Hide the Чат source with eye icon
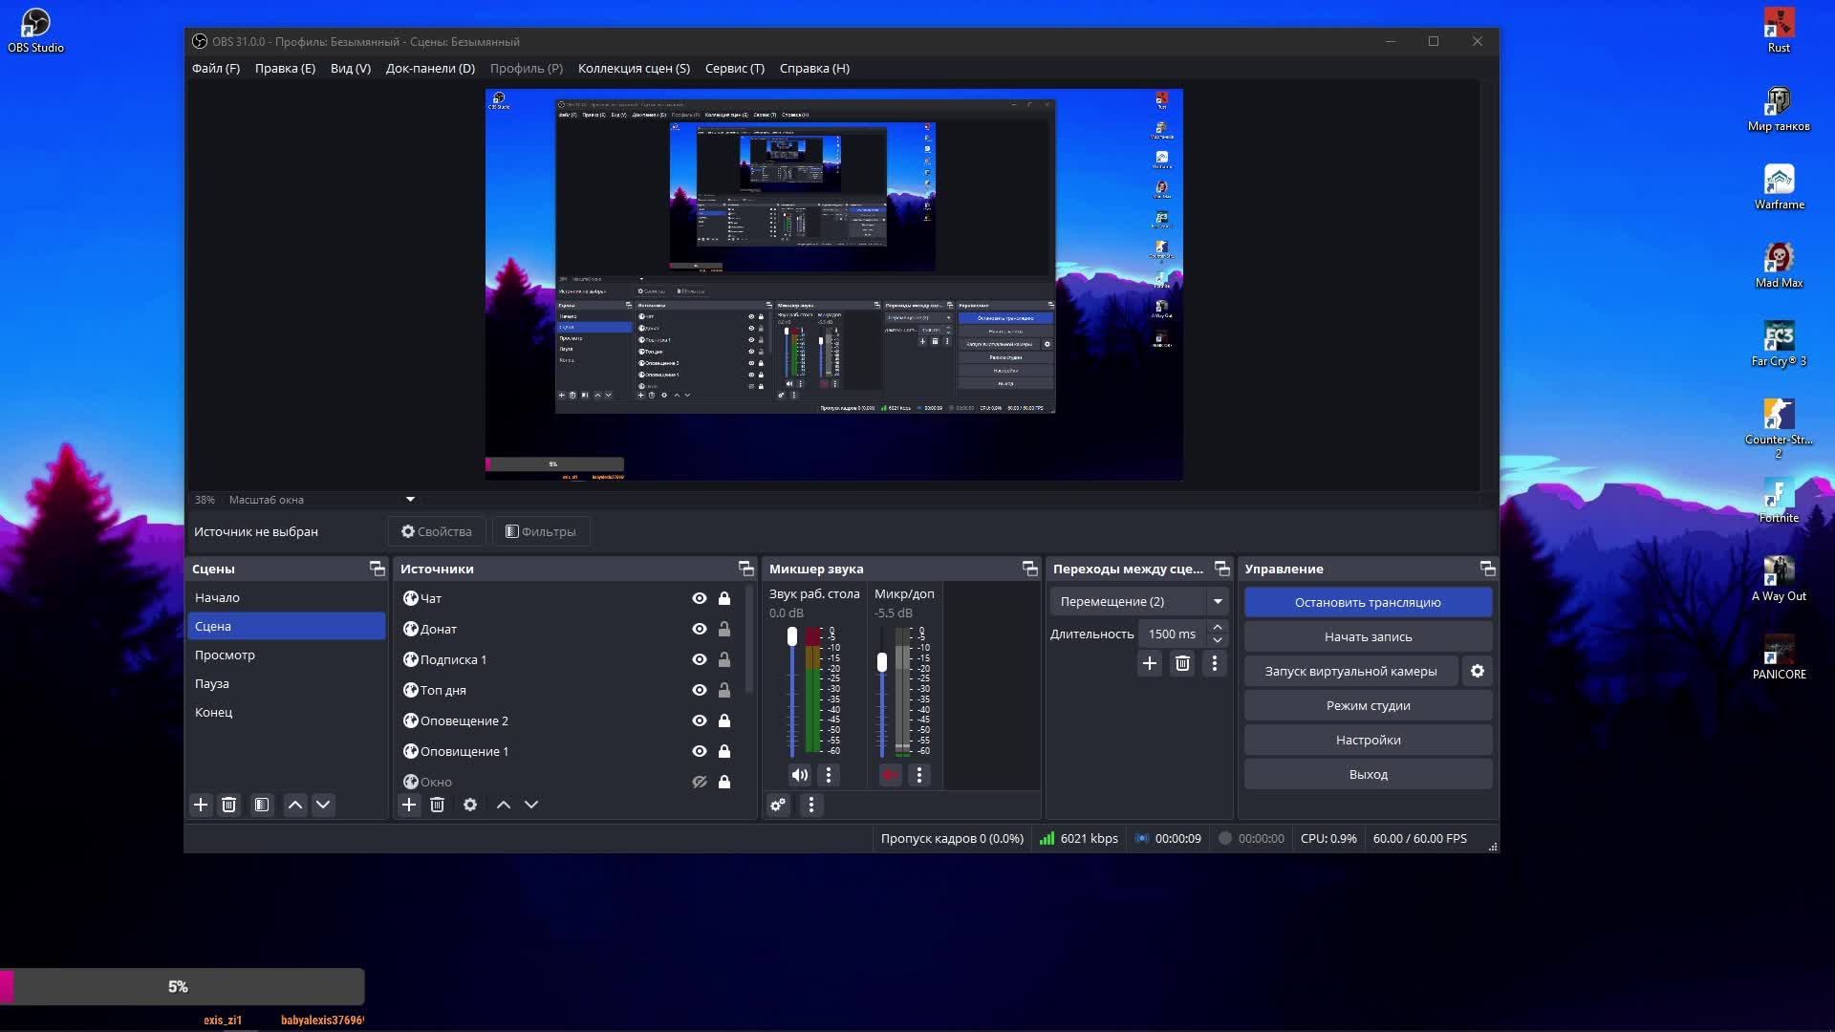Screen dimensions: 1835x1032 (x=700, y=598)
